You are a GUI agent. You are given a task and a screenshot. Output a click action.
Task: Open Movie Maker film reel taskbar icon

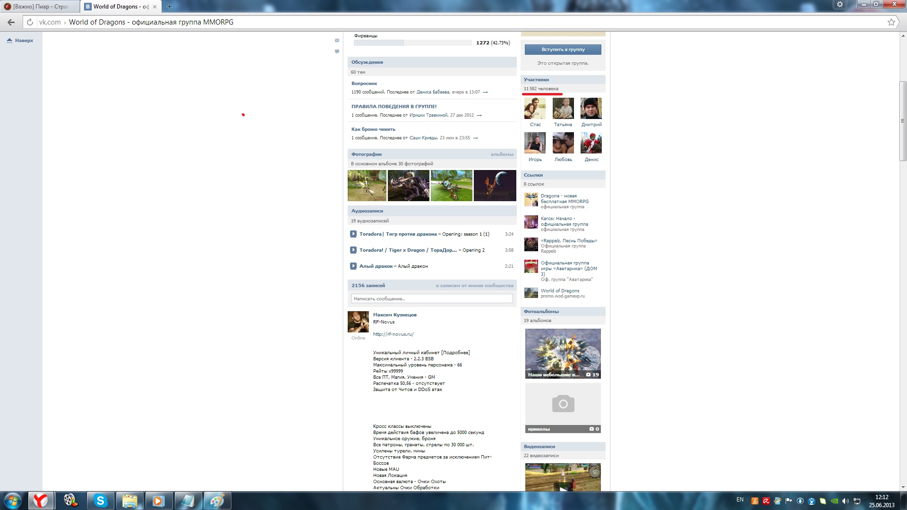pos(71,501)
